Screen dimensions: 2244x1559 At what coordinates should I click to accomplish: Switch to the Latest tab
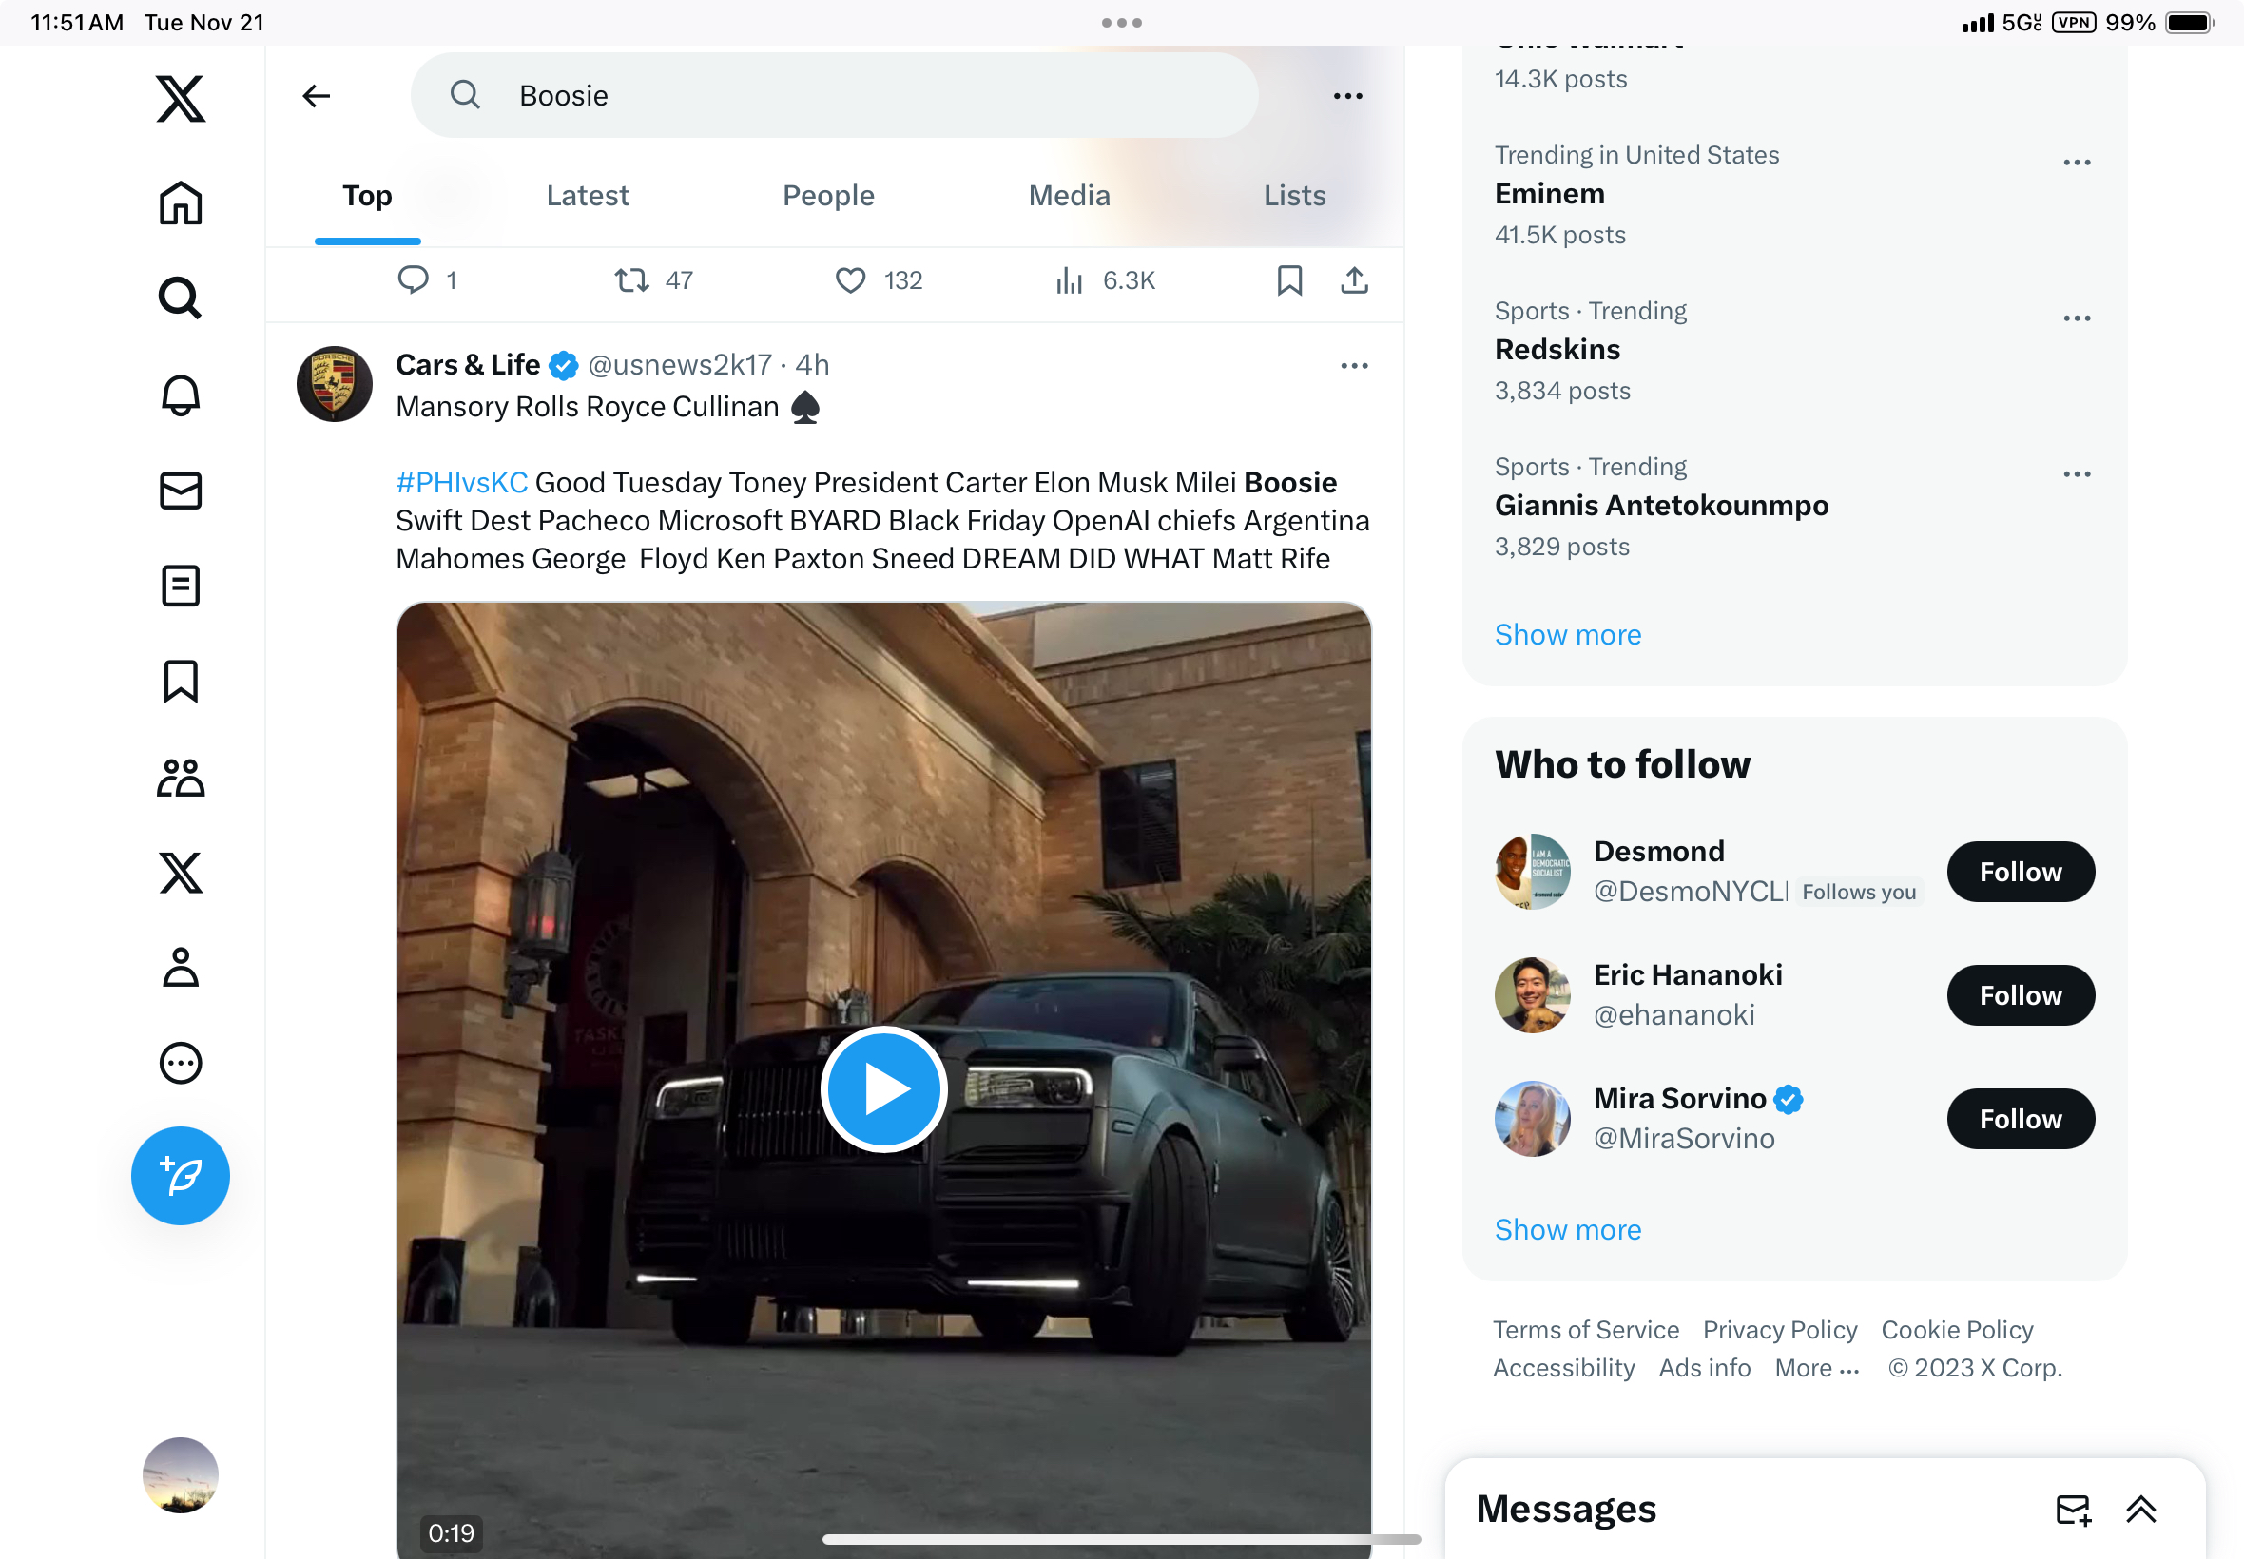587,196
